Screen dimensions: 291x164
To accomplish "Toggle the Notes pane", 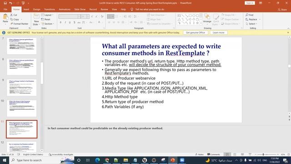I will (200, 154).
